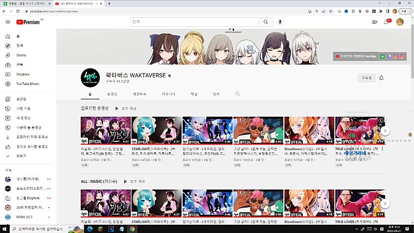The height and width of the screenshot is (233, 414).
Task: Click the browser address bar URL
Action: [54, 11]
